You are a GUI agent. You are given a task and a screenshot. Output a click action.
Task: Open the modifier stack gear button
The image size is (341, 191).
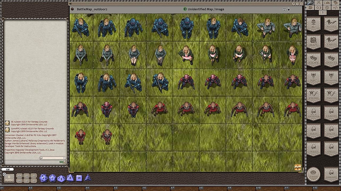pos(4,174)
